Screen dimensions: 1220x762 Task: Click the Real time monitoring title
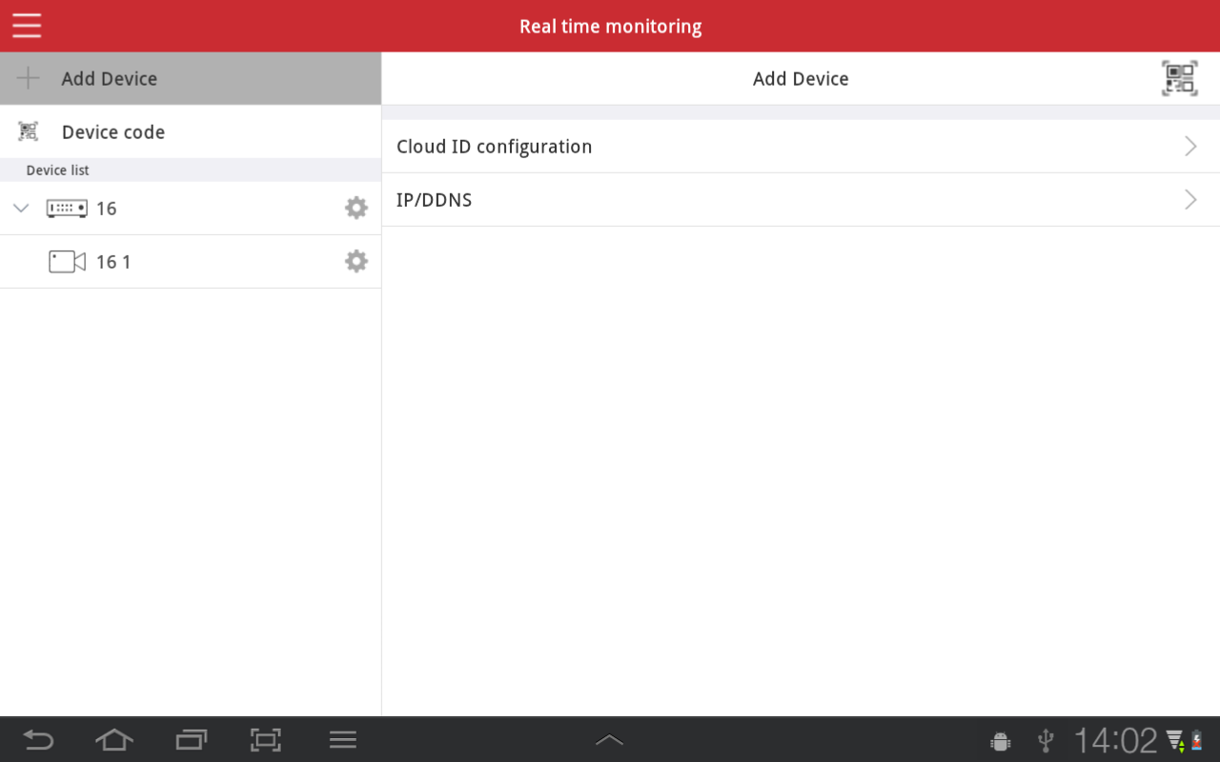[x=610, y=27]
